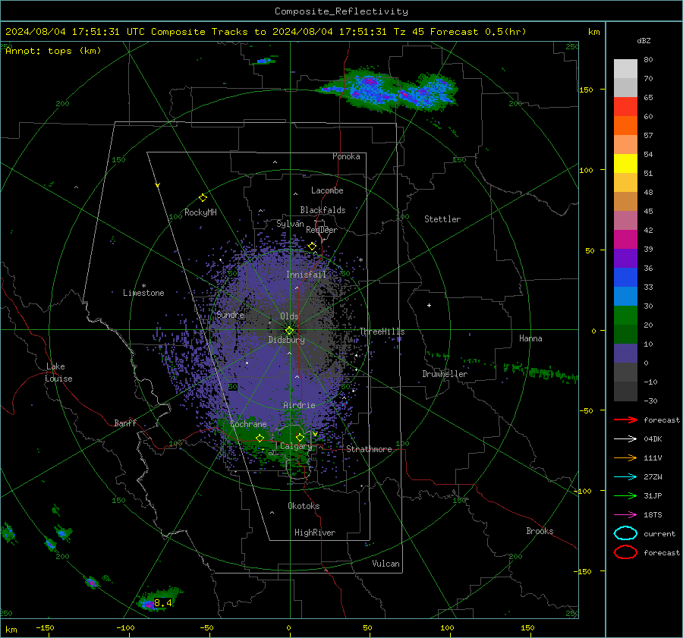Click the green 31JP arrow icon
The height and width of the screenshot is (638, 683).
(625, 495)
